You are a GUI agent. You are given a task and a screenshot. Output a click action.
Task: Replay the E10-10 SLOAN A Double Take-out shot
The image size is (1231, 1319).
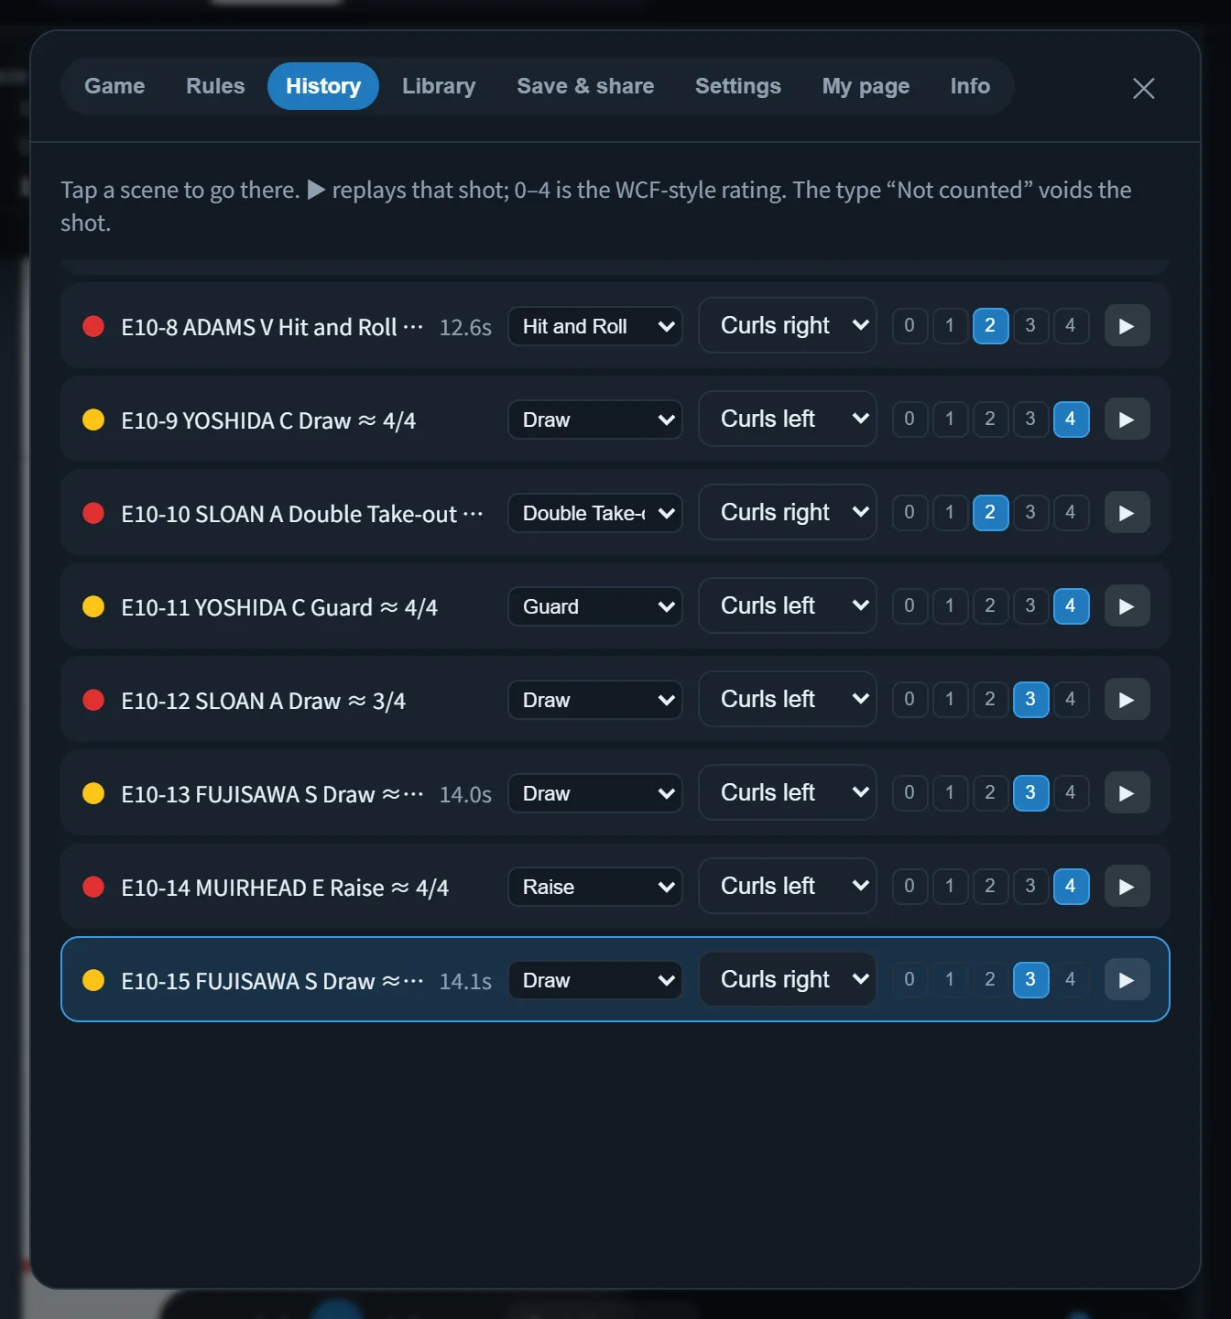click(1127, 513)
